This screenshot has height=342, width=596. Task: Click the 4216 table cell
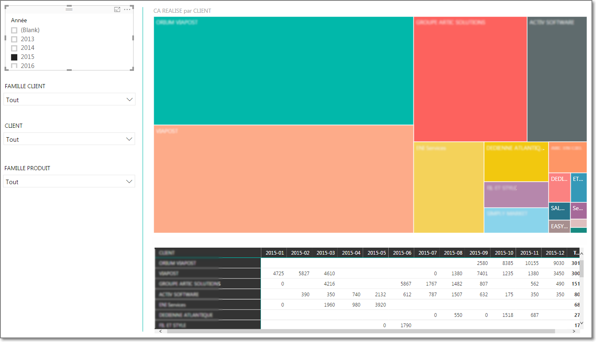pos(329,283)
